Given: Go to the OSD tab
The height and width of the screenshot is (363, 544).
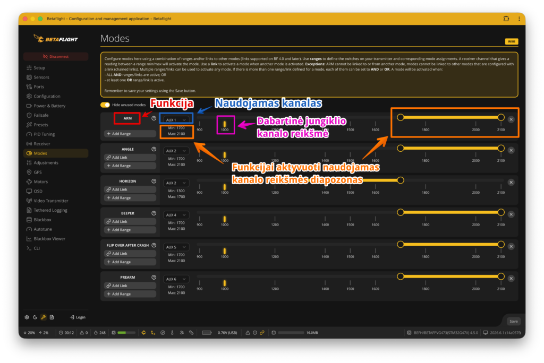Looking at the screenshot, I should (55, 191).
